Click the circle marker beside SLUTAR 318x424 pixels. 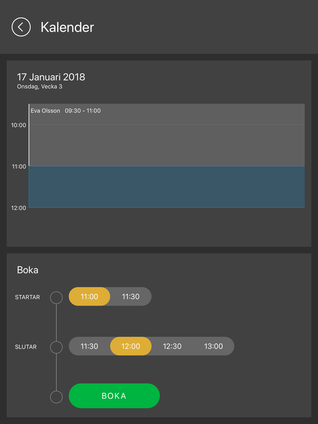coord(56,347)
